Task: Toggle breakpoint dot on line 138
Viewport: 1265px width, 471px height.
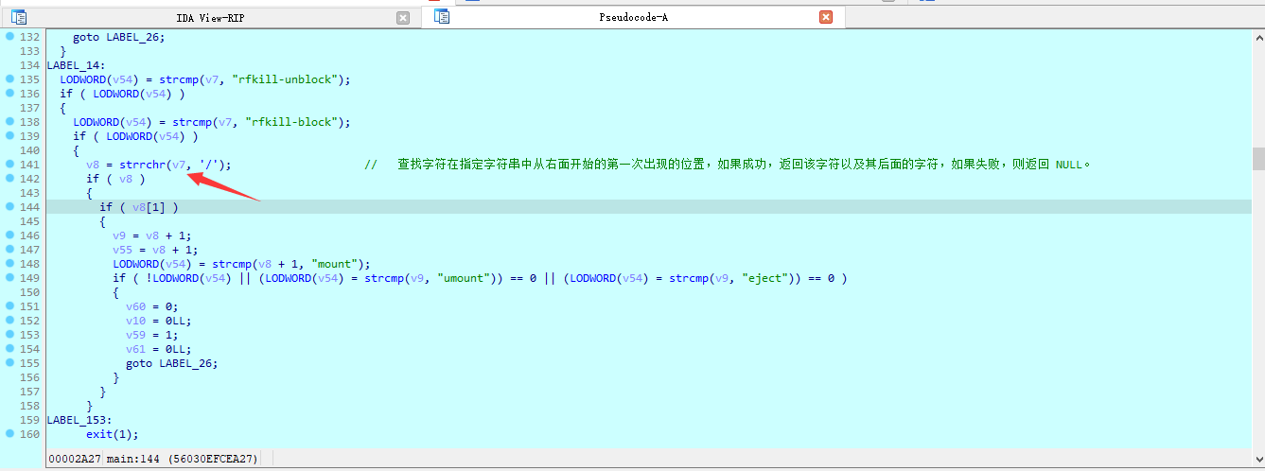Action: coord(9,122)
